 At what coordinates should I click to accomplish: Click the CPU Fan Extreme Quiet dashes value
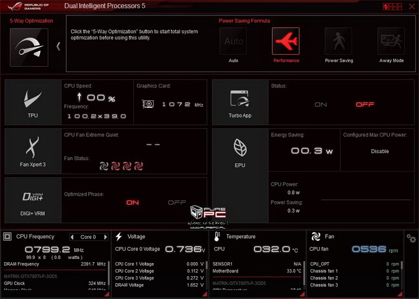(153, 145)
